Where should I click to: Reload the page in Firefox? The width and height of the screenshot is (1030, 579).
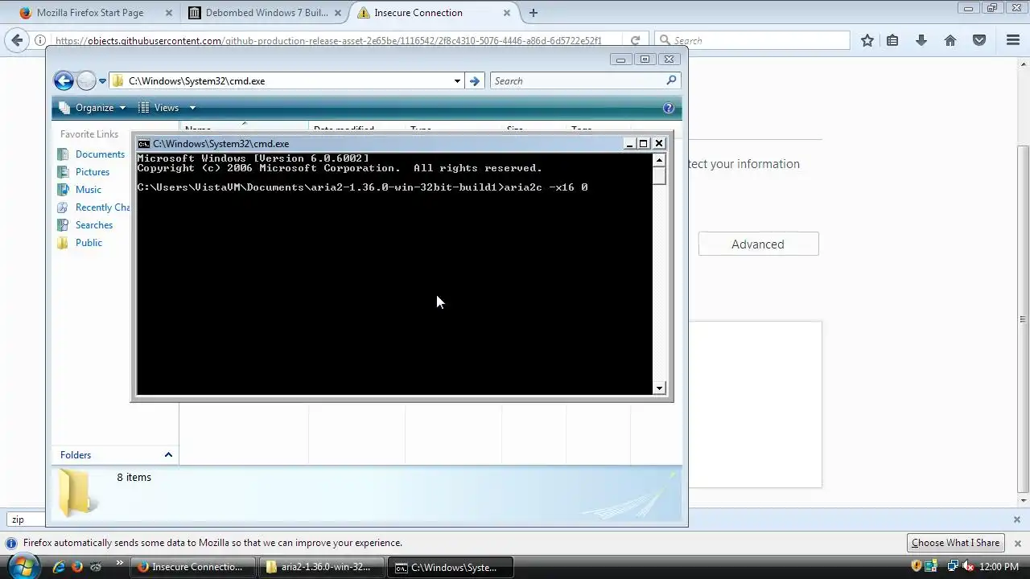[635, 40]
